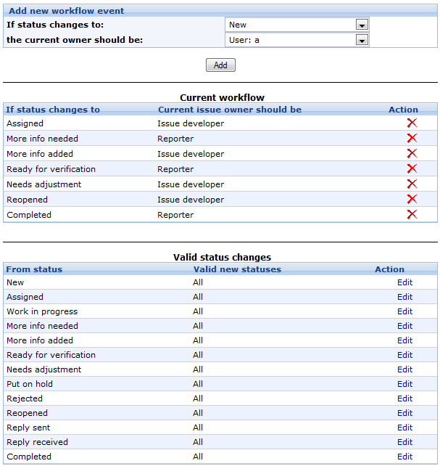Select 'Reporter' in the More info needed workflow row
Viewport: 440px width, 466px height.
(x=175, y=139)
